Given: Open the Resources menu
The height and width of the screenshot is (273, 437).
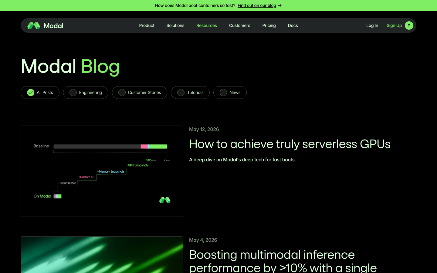Looking at the screenshot, I should (x=207, y=25).
